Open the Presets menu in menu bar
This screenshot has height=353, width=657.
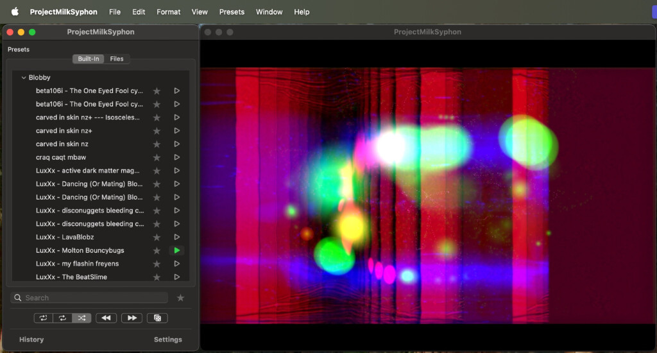(232, 12)
